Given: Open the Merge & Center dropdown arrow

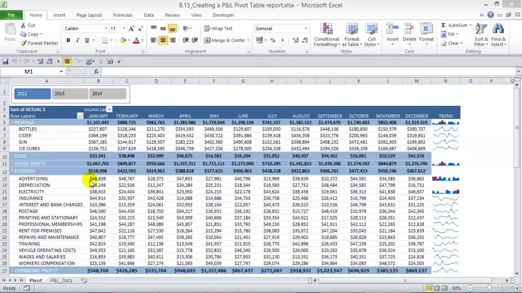Looking at the screenshot, I should tap(248, 40).
